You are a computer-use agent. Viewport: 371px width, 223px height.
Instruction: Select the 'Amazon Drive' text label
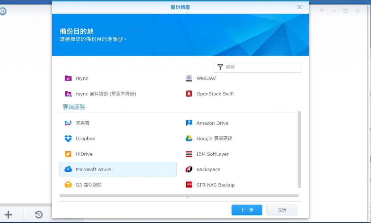(212, 123)
